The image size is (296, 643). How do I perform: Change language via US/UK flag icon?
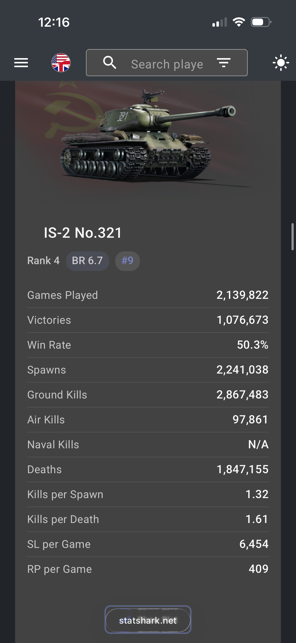(x=61, y=63)
